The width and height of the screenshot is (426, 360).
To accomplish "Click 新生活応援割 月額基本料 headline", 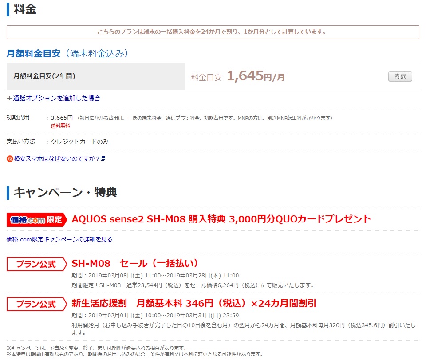I will pyautogui.click(x=194, y=303).
